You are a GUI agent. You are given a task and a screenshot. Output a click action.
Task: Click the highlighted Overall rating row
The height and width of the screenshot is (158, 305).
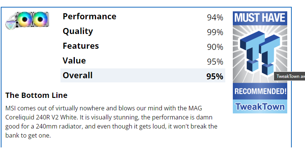[143, 76]
